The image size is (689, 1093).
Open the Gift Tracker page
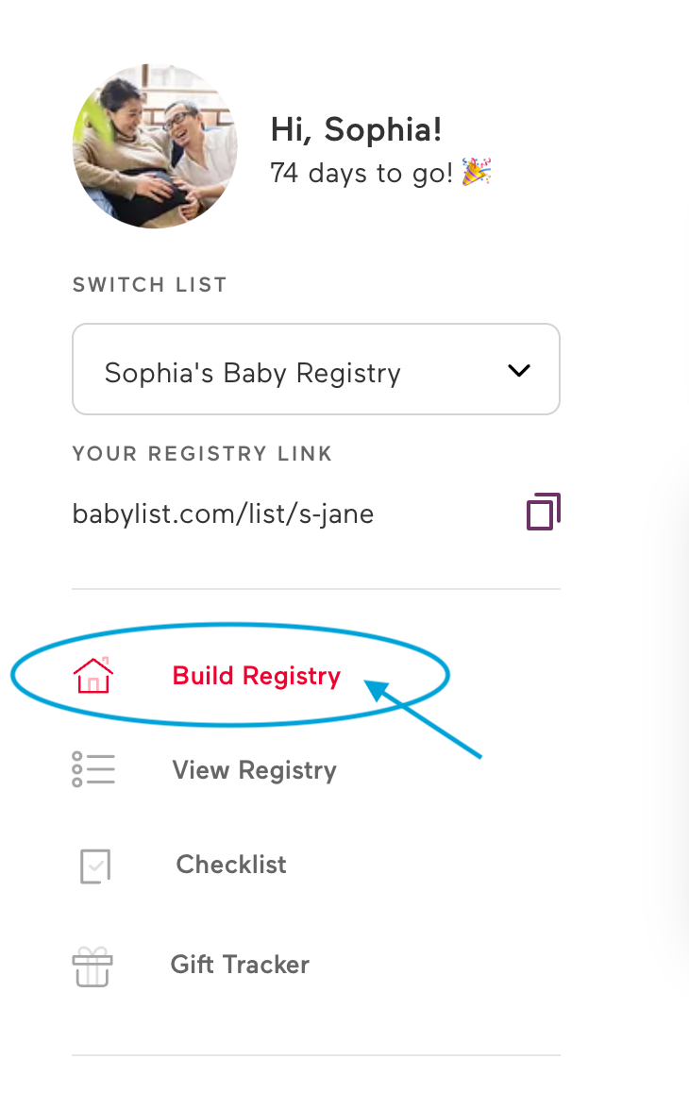(x=240, y=964)
